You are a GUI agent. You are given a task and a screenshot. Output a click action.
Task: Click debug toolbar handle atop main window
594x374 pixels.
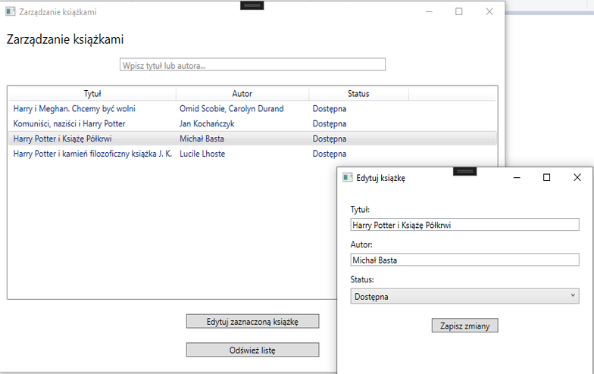[x=252, y=5]
